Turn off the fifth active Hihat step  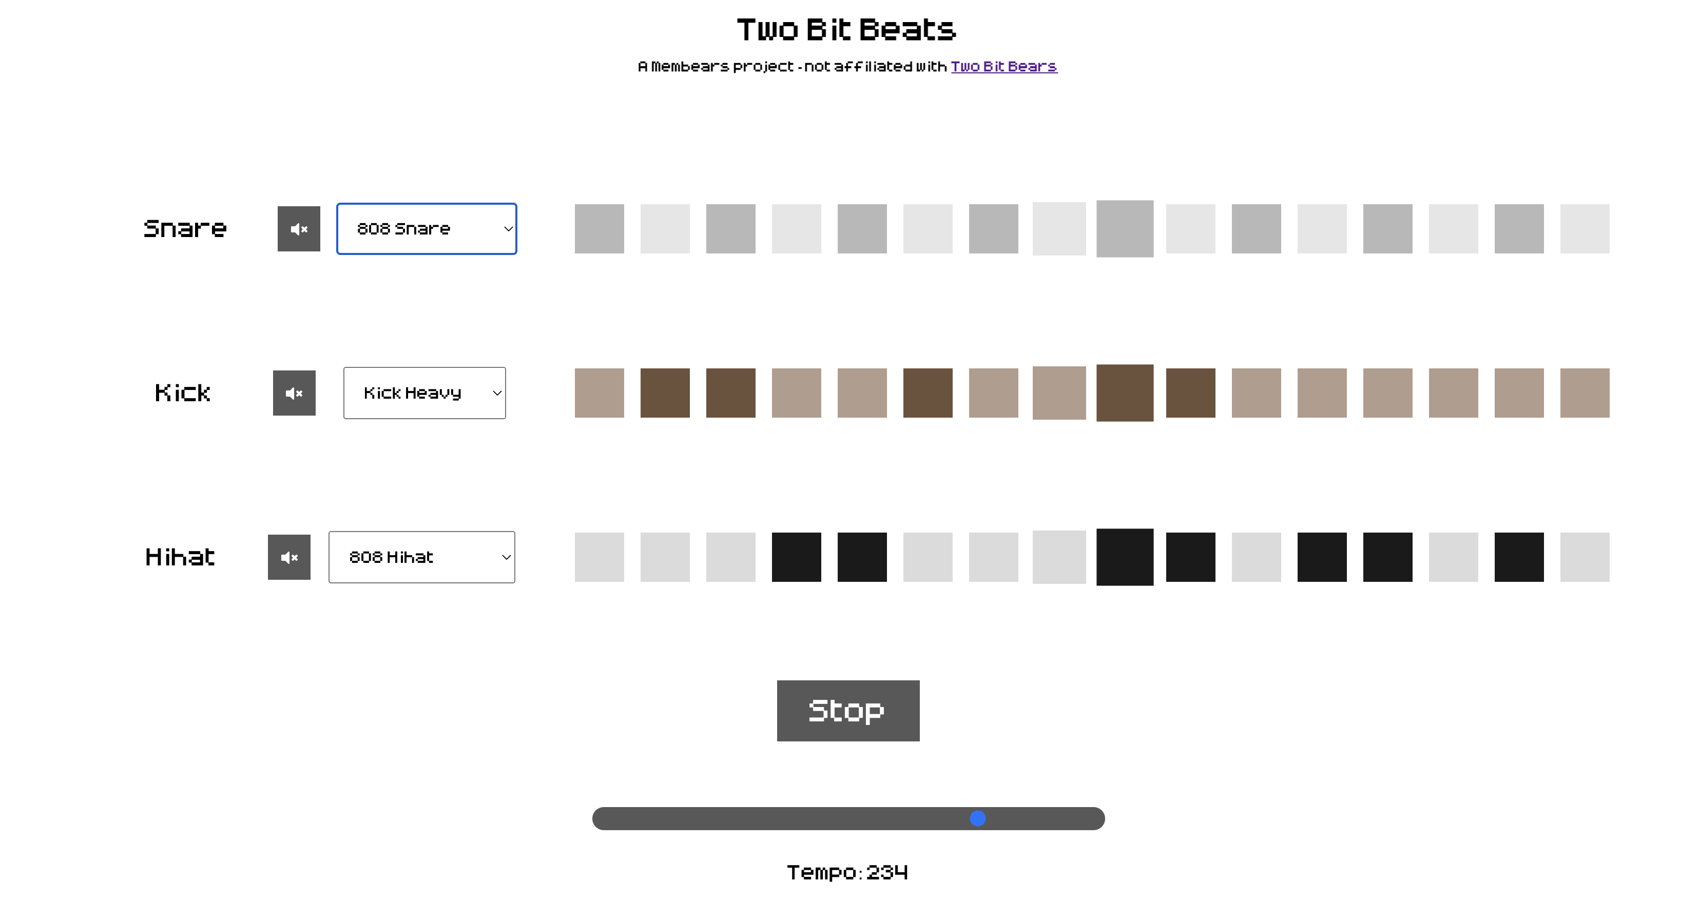click(x=1322, y=557)
